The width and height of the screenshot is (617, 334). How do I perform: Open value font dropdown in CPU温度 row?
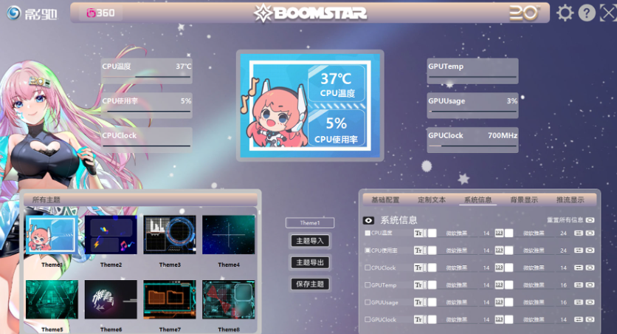[534, 234]
